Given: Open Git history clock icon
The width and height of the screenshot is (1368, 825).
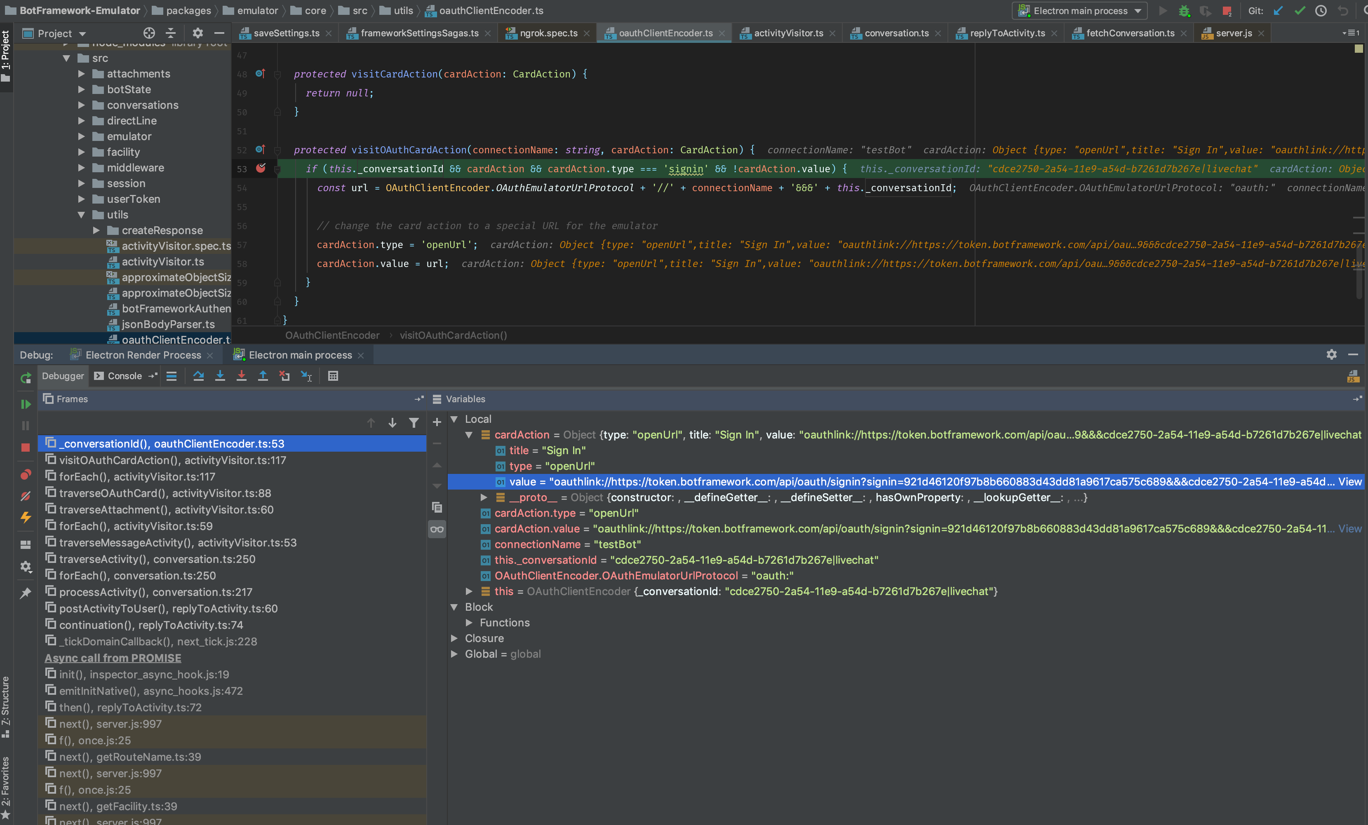Looking at the screenshot, I should tap(1321, 11).
